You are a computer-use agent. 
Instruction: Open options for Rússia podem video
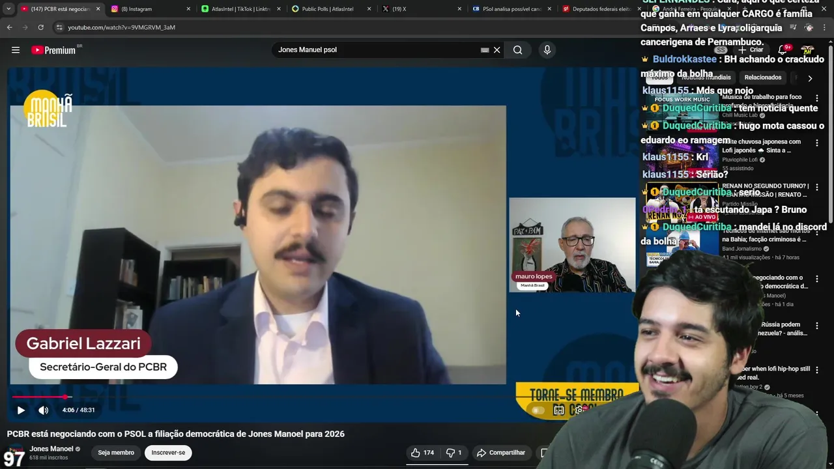tap(817, 325)
